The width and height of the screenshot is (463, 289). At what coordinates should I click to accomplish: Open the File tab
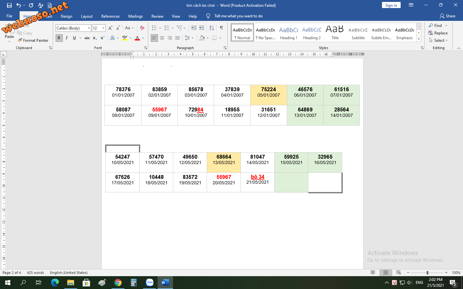pos(9,16)
